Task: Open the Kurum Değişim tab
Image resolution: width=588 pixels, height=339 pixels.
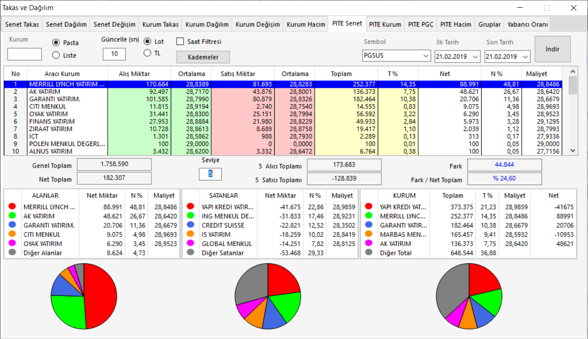Action: coord(258,24)
